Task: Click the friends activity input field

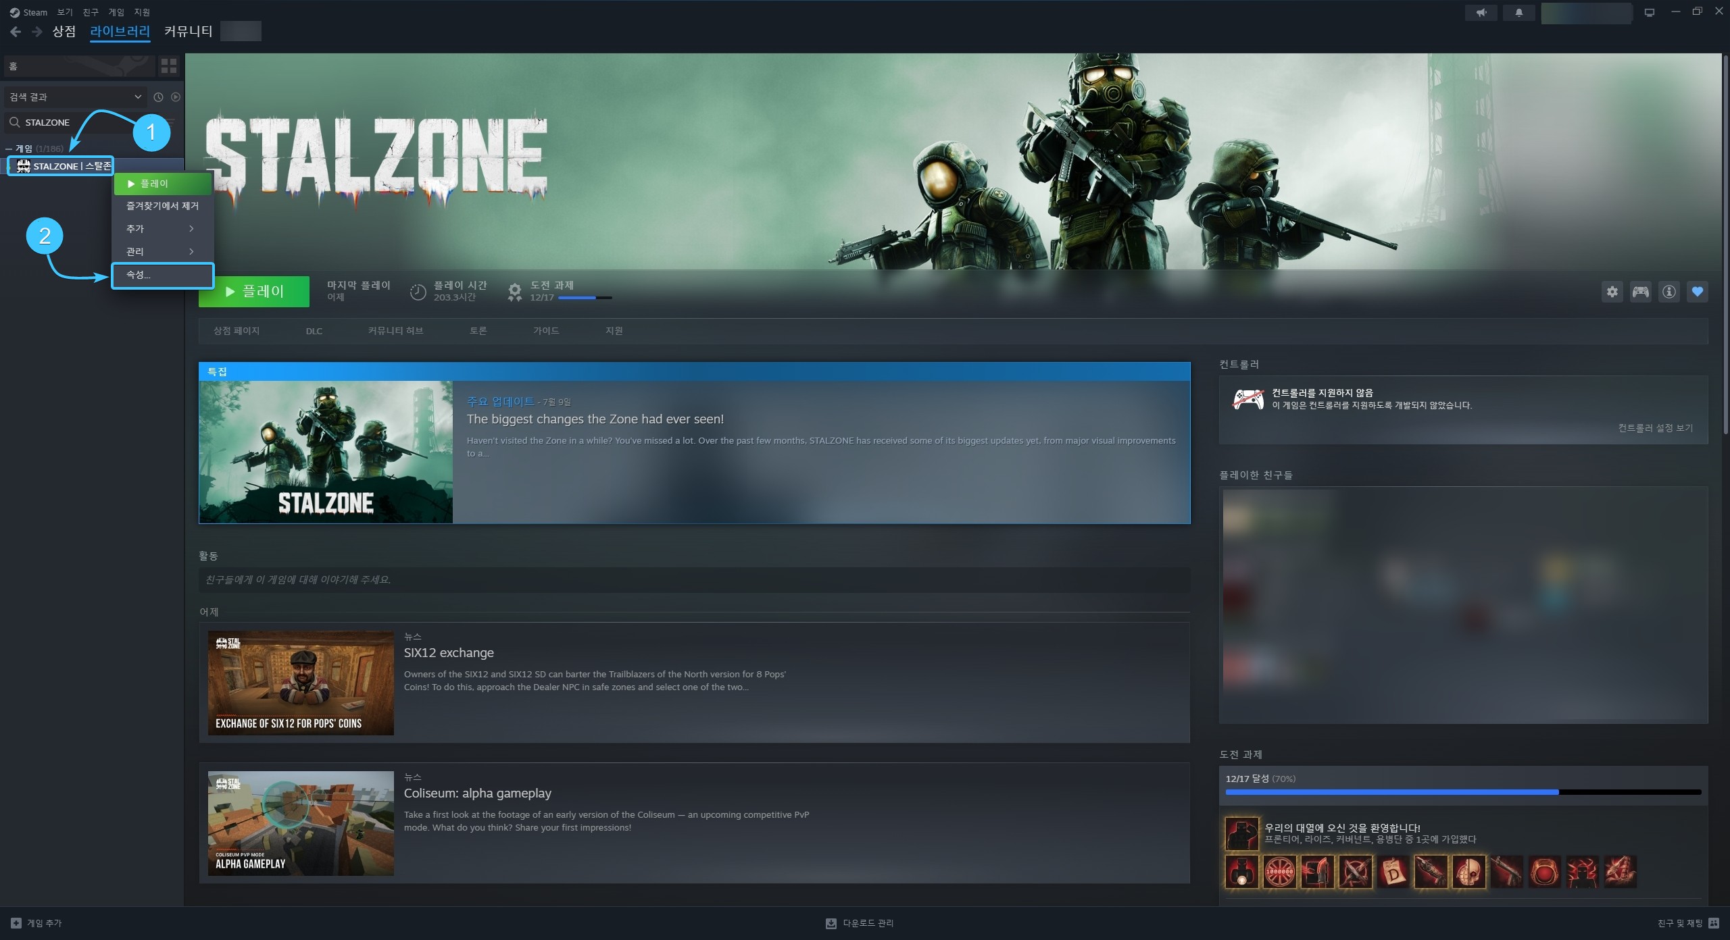Action: [695, 580]
